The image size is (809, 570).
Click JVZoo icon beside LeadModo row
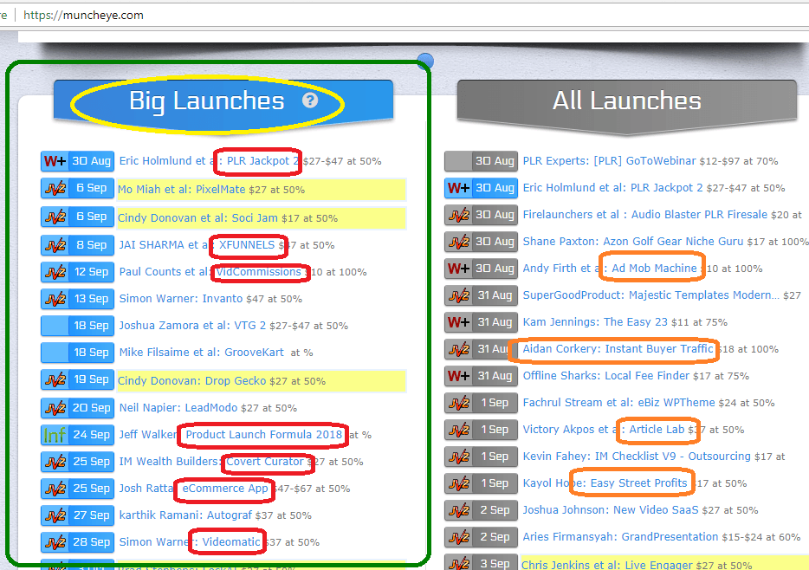click(55, 408)
